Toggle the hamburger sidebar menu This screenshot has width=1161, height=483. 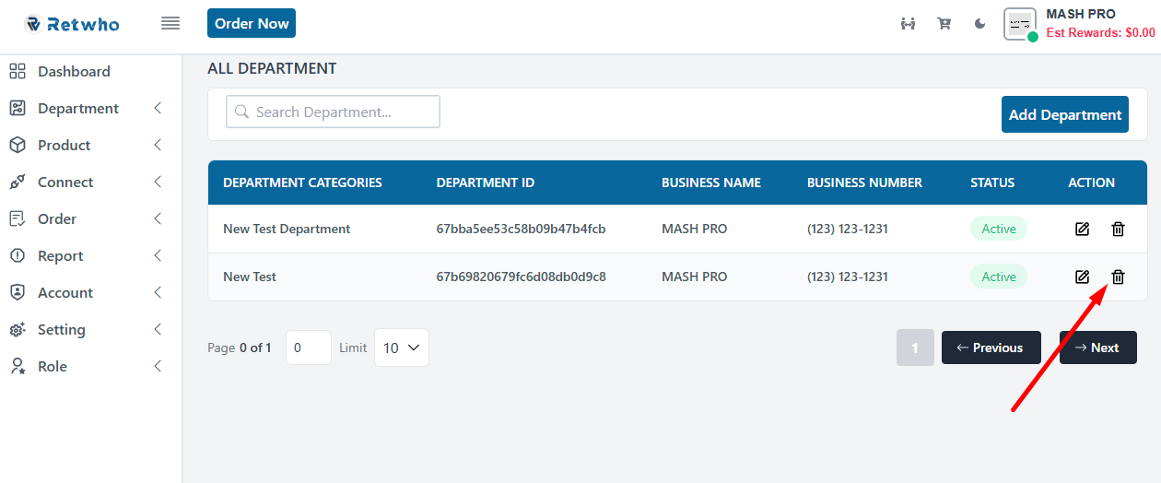(x=170, y=24)
